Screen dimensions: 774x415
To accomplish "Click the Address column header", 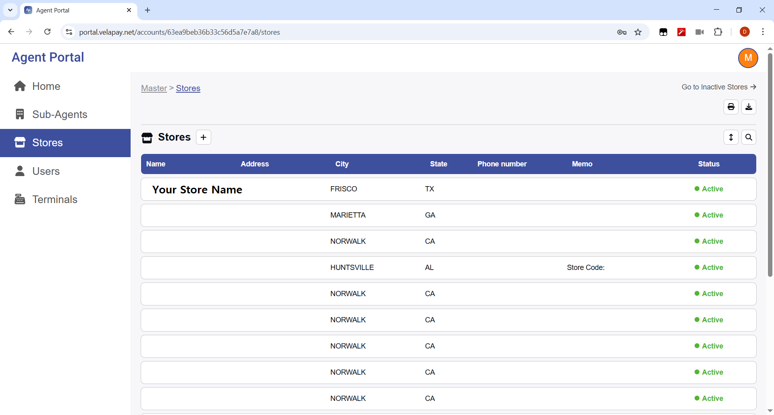I will (255, 164).
